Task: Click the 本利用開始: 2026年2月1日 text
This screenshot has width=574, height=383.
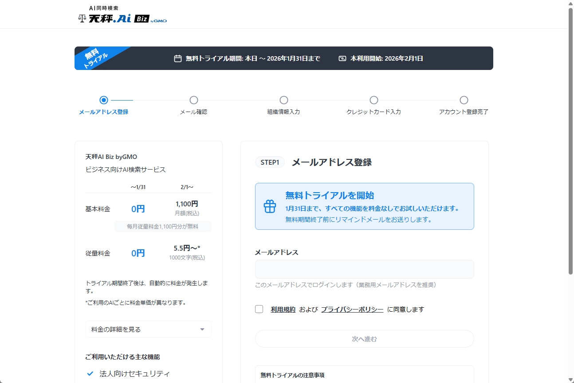Action: click(x=387, y=58)
